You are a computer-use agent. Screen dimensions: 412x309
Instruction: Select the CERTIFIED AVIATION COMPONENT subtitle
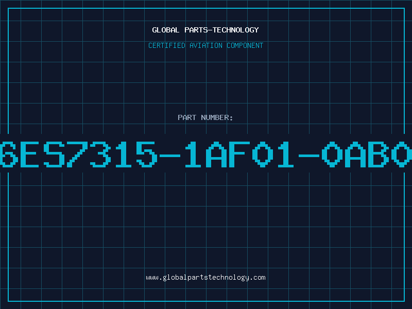point(205,45)
